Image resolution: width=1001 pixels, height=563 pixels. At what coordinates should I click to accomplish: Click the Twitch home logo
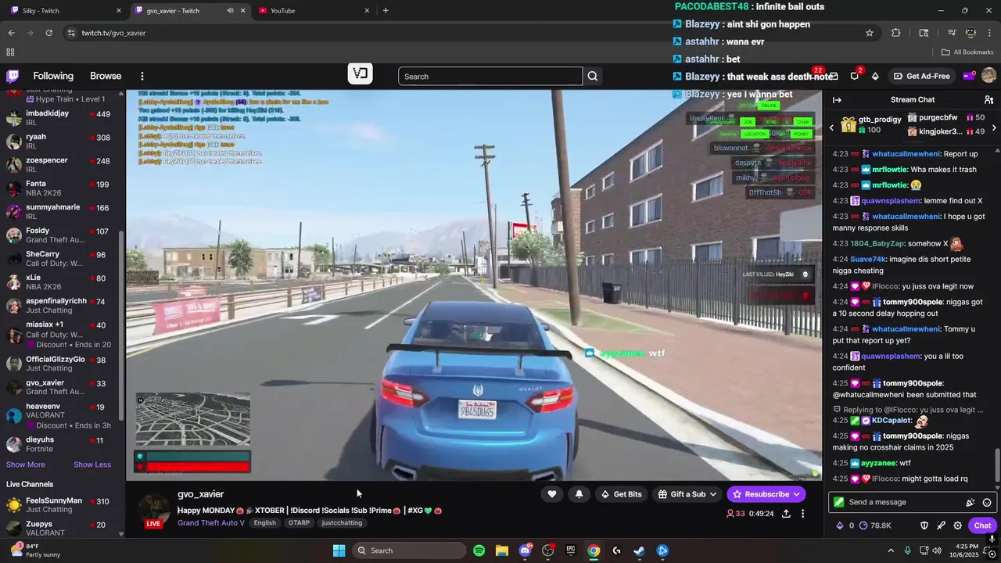13,76
